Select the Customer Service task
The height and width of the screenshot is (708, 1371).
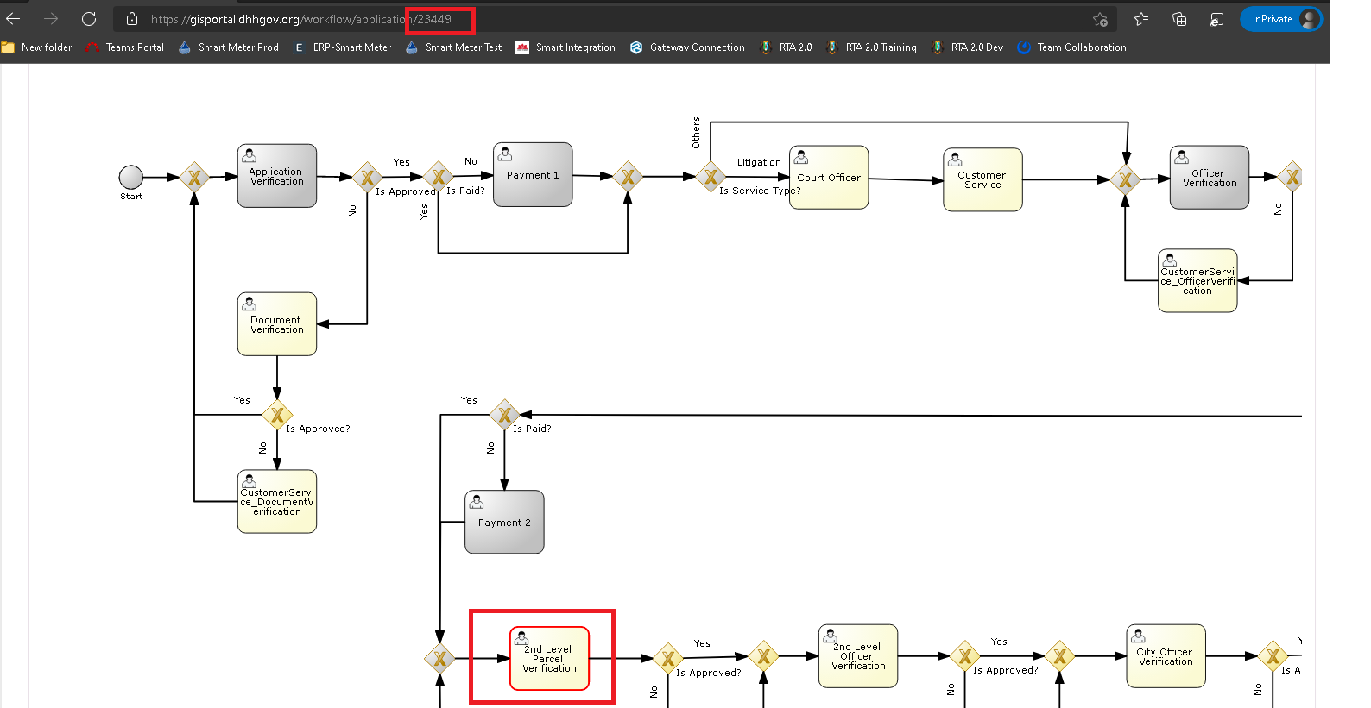click(x=982, y=179)
